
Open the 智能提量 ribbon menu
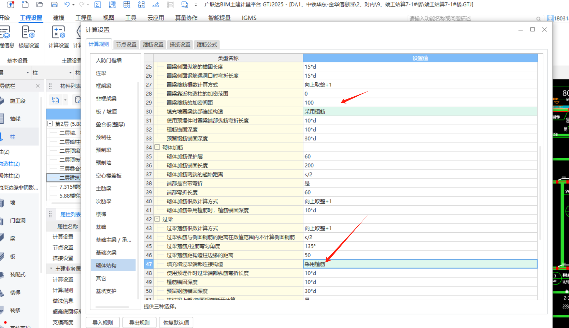pyautogui.click(x=219, y=18)
